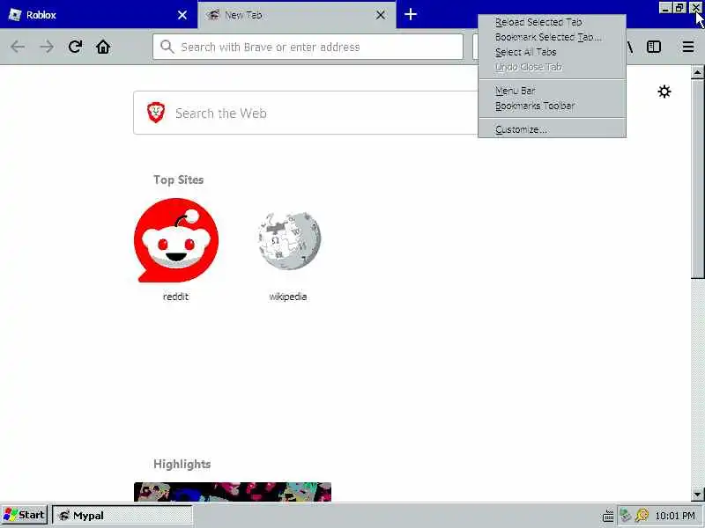Go back using the back arrow
The height and width of the screenshot is (528, 705).
(18, 47)
